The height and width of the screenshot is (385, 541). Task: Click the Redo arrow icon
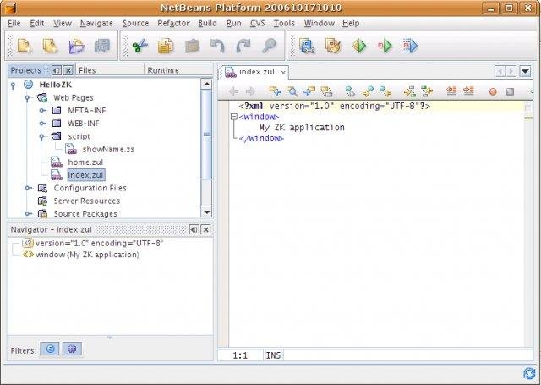coord(243,46)
